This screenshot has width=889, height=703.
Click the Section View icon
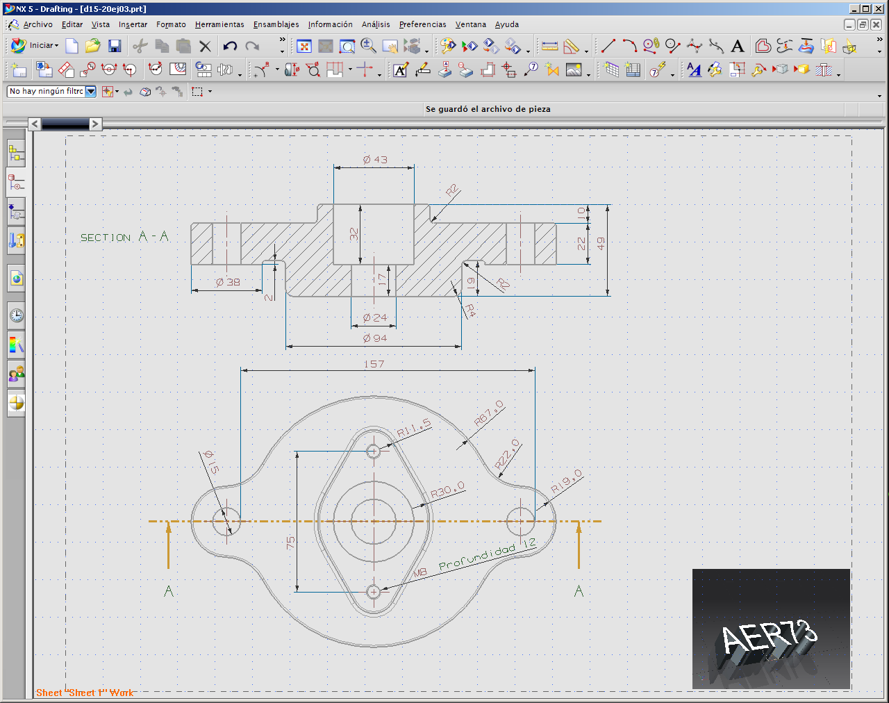click(109, 69)
